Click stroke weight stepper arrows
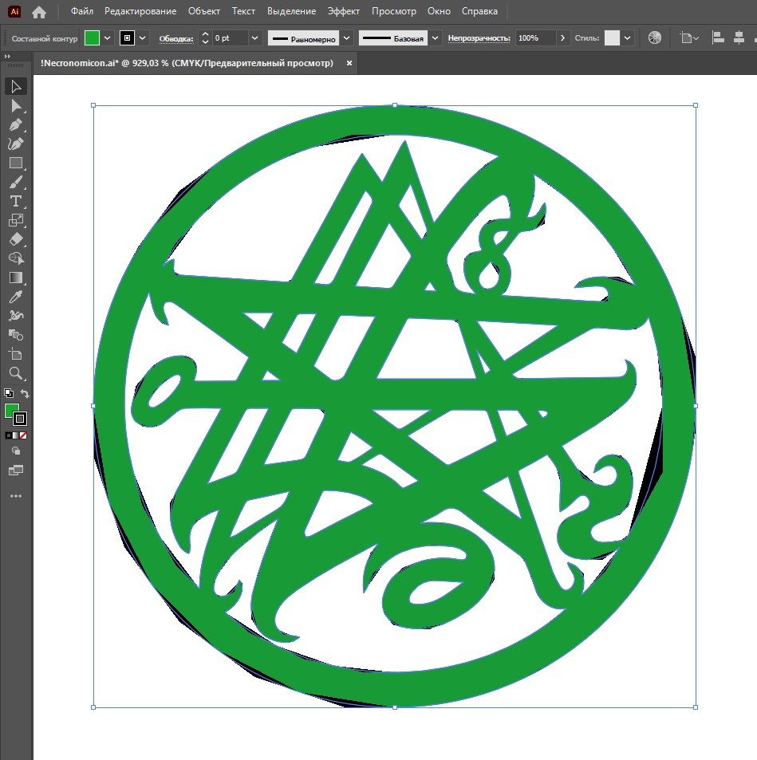This screenshot has height=760, width=757. tap(205, 37)
